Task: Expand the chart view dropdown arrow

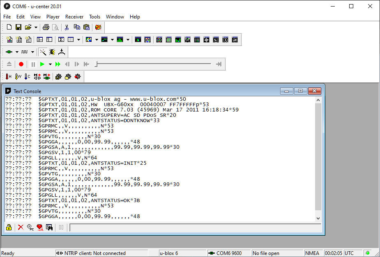Action: (112, 40)
